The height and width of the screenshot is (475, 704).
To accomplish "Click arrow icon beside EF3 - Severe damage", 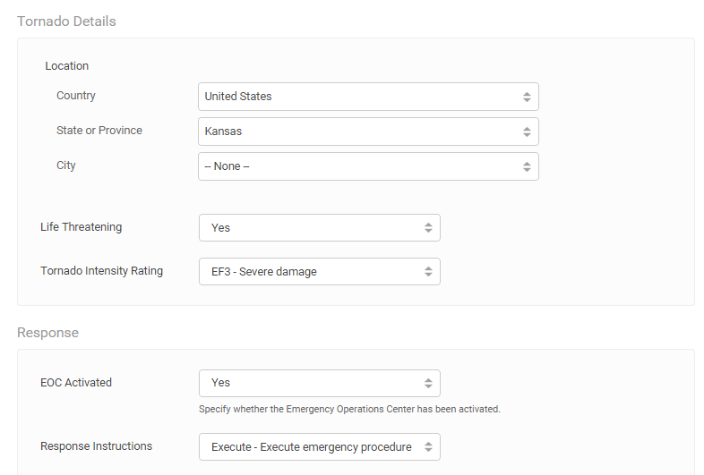I will pos(428,272).
